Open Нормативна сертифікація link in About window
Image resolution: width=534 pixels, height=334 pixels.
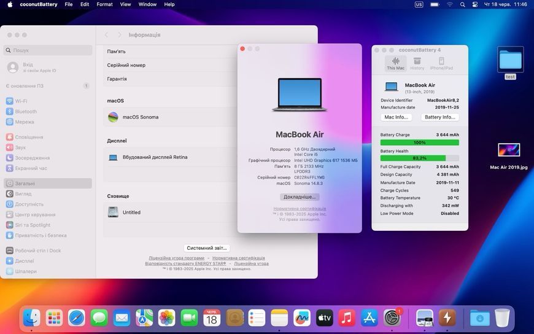[300, 209]
